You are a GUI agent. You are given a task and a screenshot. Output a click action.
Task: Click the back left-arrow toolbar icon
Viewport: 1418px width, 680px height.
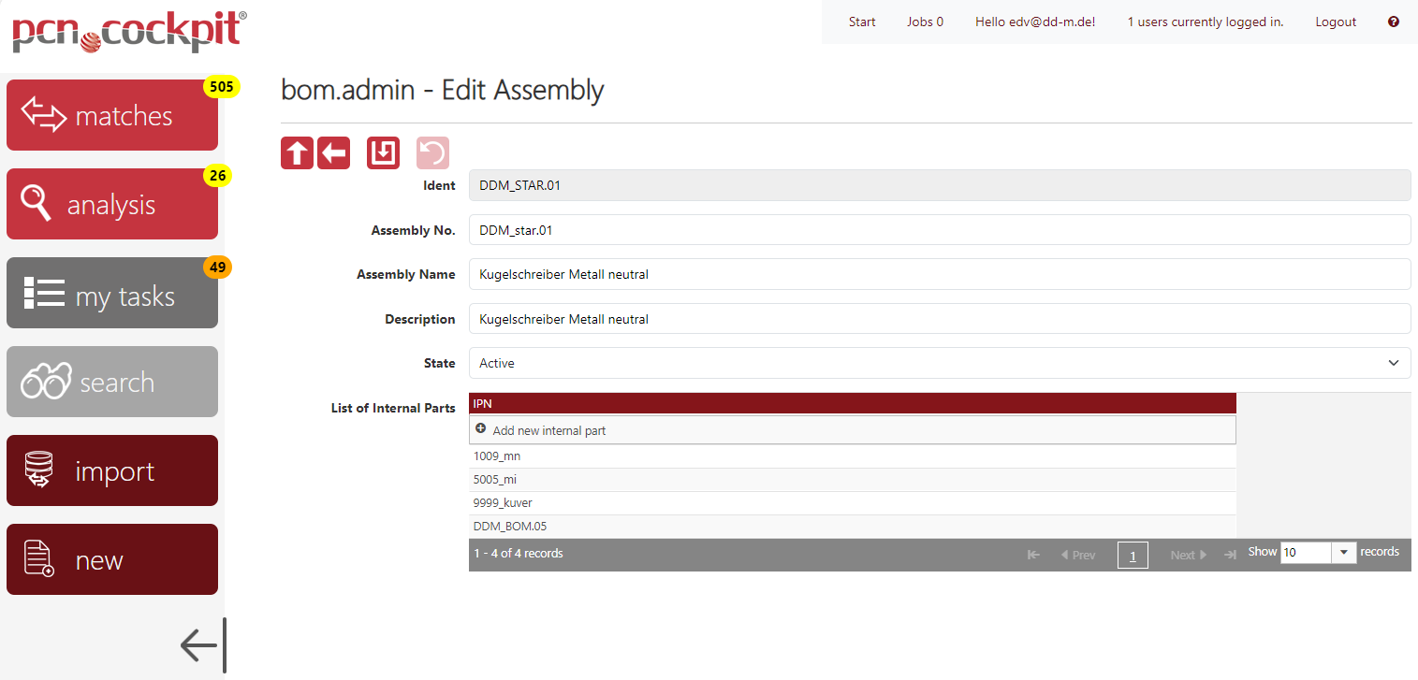pyautogui.click(x=333, y=153)
